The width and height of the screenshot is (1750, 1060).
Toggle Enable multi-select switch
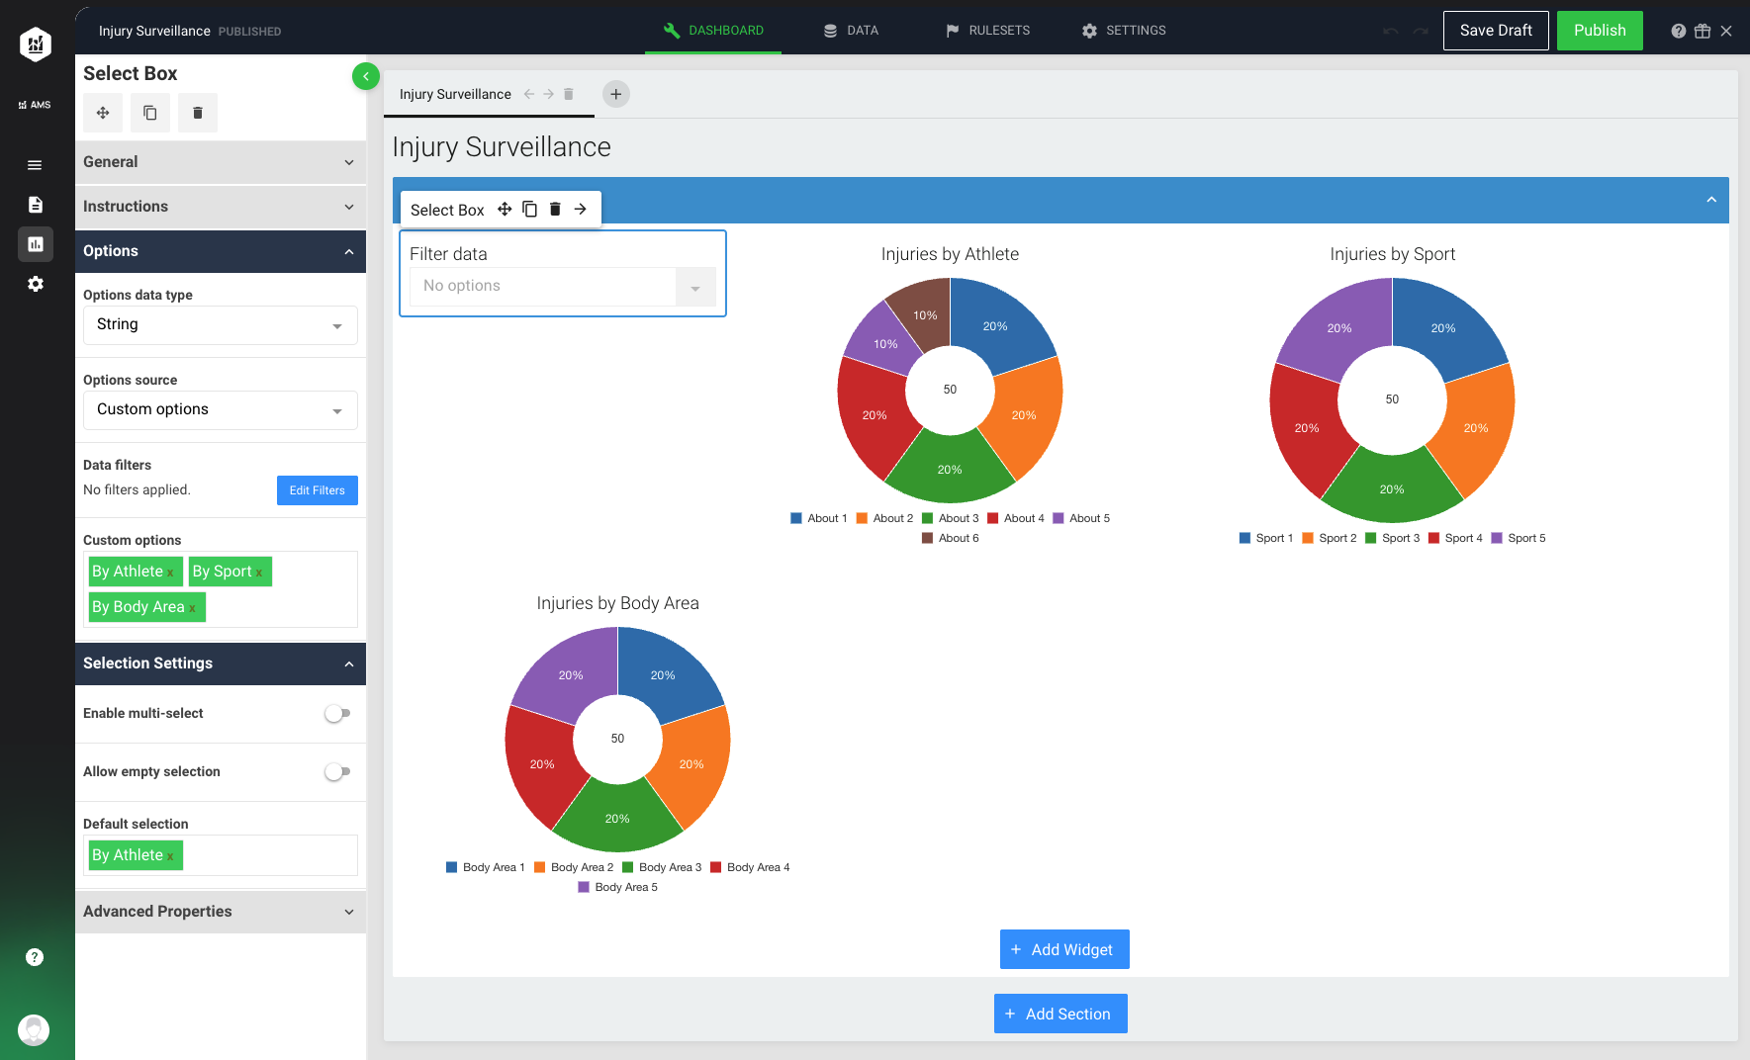pyautogui.click(x=337, y=713)
